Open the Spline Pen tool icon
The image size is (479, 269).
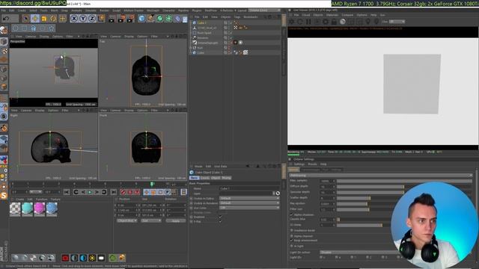pos(150,19)
